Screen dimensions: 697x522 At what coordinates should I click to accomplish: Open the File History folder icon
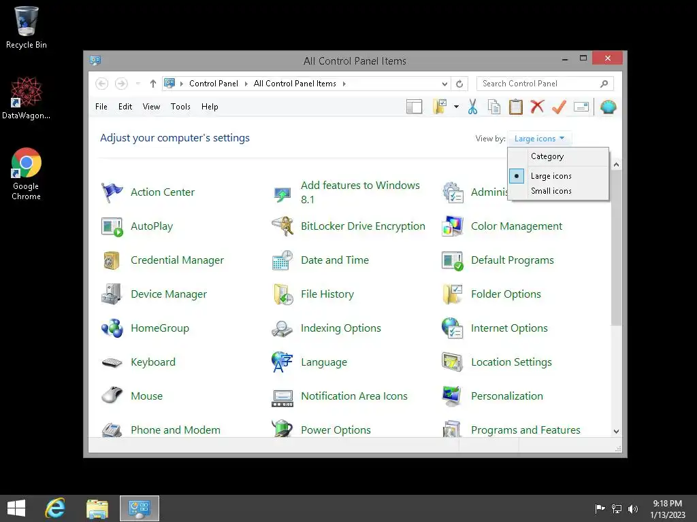pyautogui.click(x=282, y=294)
